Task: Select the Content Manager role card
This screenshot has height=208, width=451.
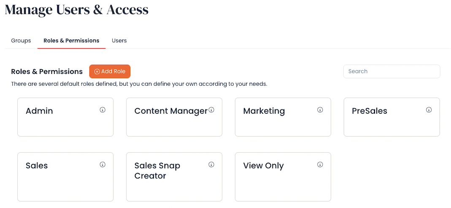Action: click(174, 117)
